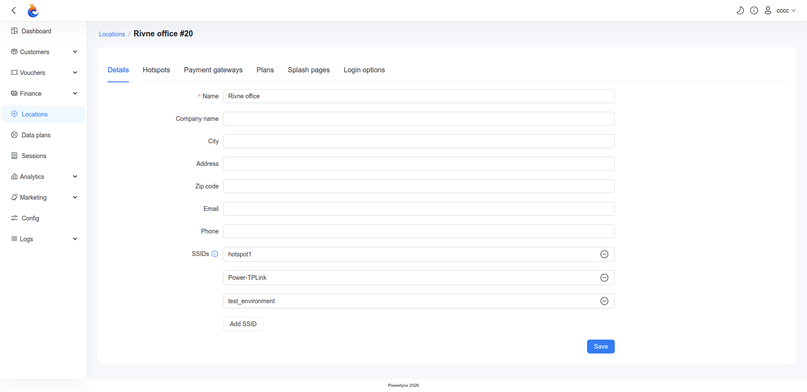Remove the test_environment SSID entry

(x=604, y=301)
